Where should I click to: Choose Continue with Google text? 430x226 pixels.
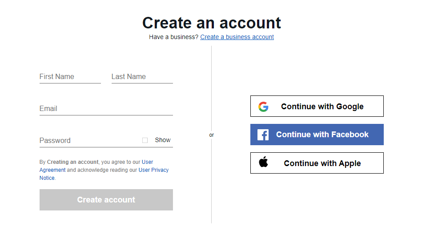[x=322, y=107]
